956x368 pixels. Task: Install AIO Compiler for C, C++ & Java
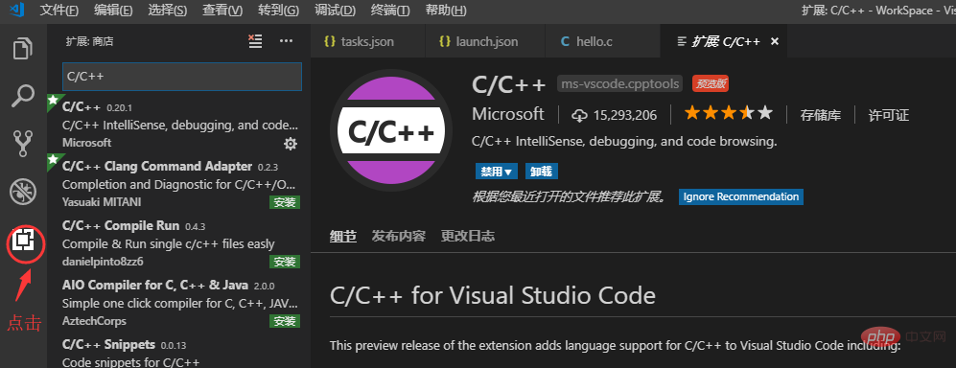pos(285,320)
